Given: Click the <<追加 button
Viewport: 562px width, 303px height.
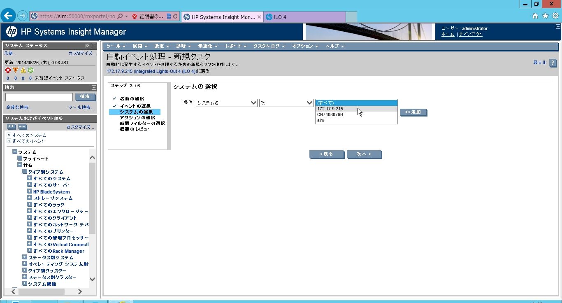Looking at the screenshot, I should coord(413,112).
